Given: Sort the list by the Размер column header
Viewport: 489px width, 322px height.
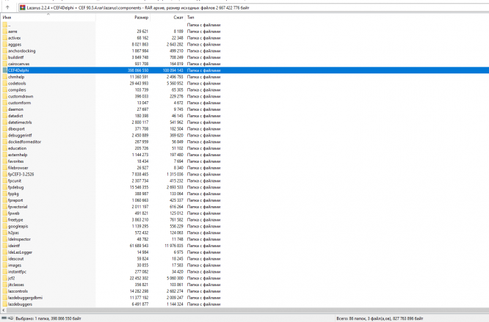Looking at the screenshot, I should click(141, 18).
